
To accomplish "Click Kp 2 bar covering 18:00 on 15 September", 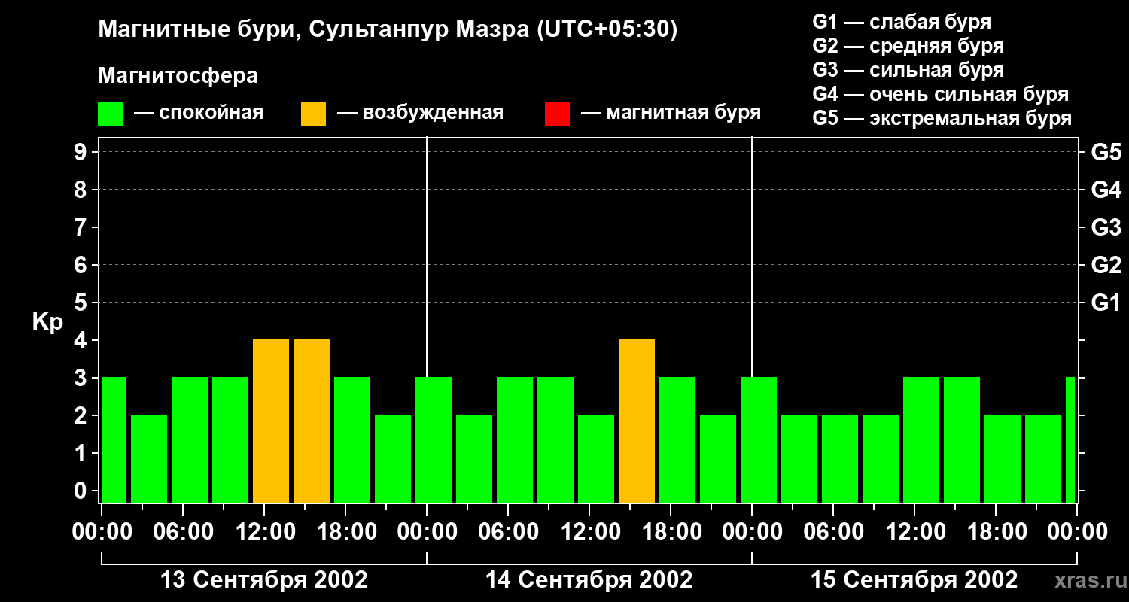I will 1003,459.
